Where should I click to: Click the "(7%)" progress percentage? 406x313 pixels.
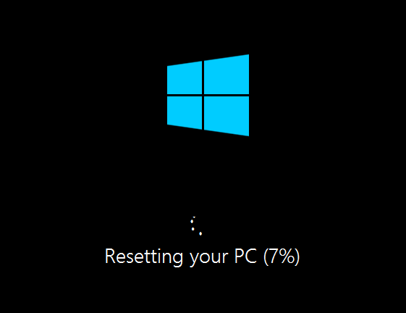tap(282, 256)
